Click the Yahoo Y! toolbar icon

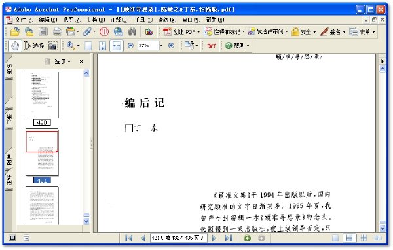pos(212,46)
